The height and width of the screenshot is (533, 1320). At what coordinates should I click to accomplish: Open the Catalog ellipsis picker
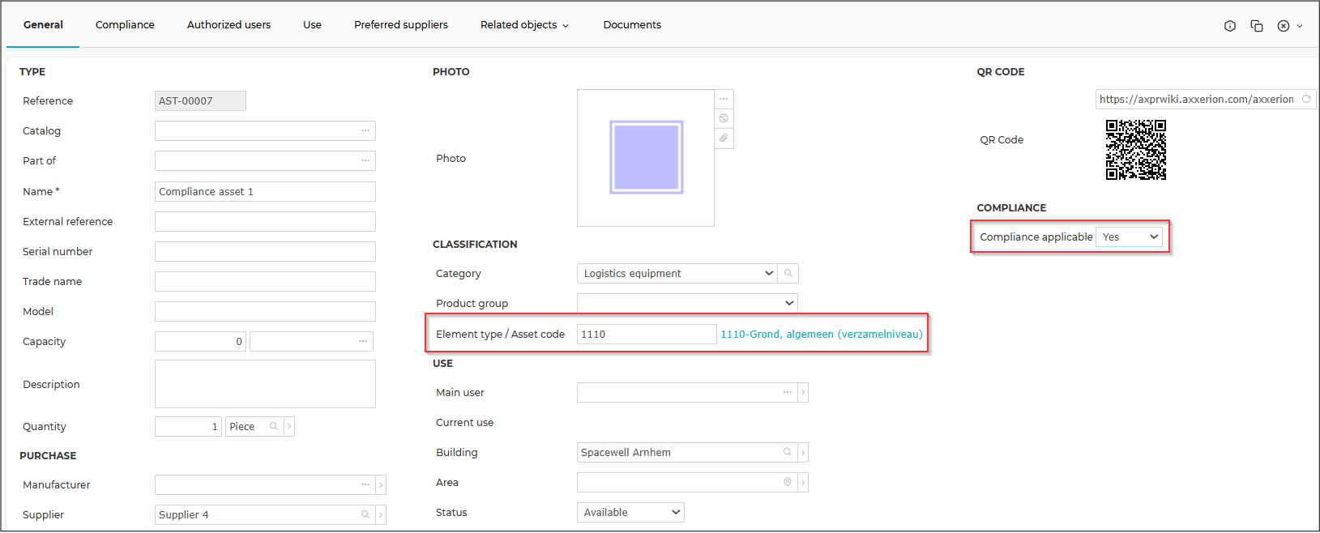pyautogui.click(x=365, y=130)
